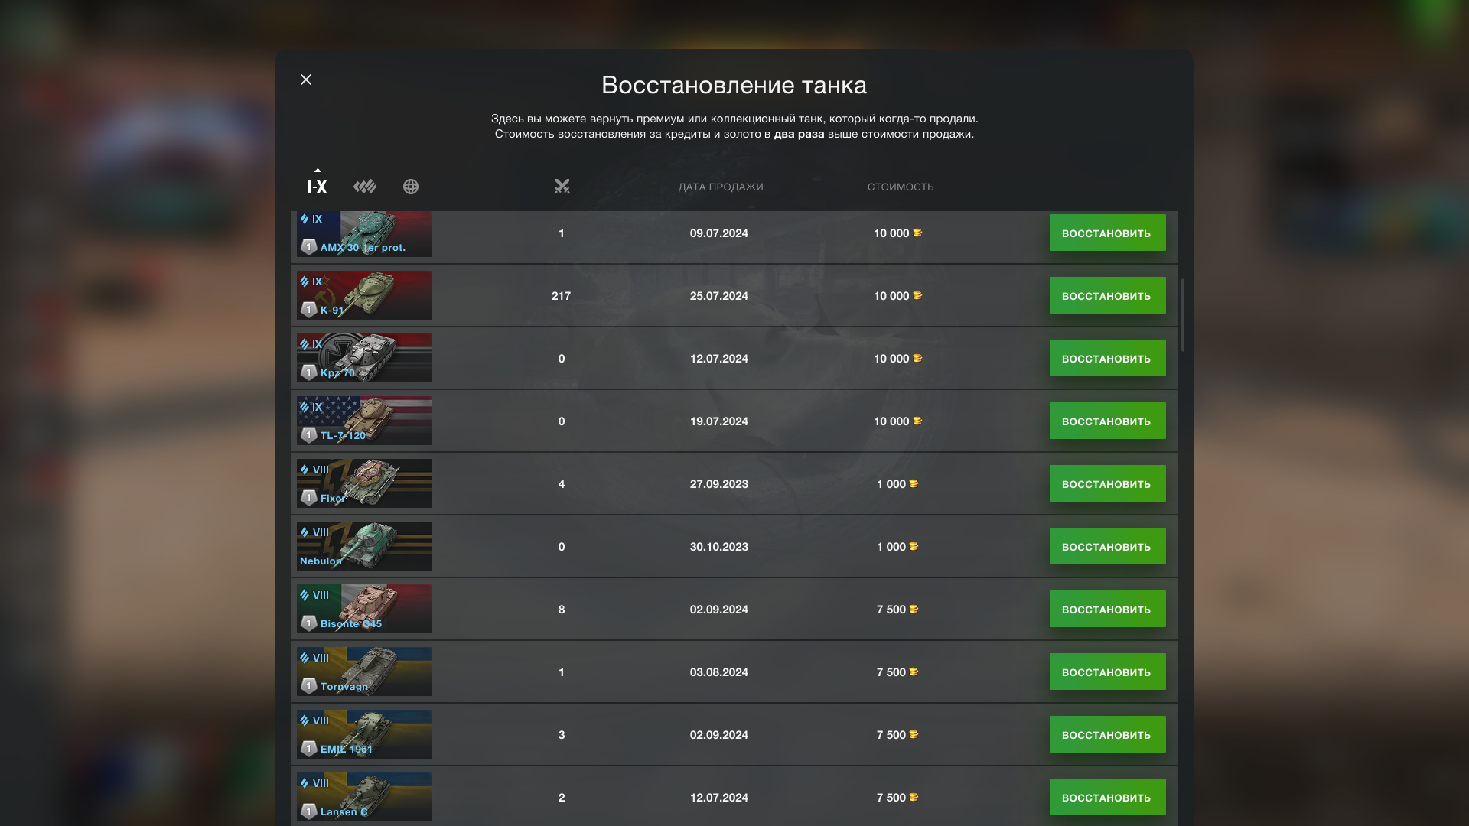This screenshot has height=826, width=1469.
Task: Click the list's vertical scrollbar thumb
Action: tap(1183, 315)
